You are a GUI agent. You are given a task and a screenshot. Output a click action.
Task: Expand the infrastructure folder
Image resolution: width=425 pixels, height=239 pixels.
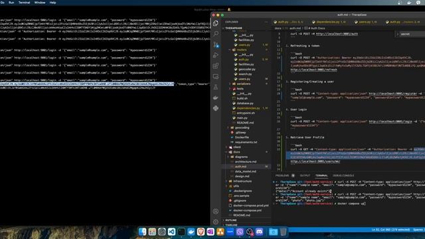tap(226, 181)
